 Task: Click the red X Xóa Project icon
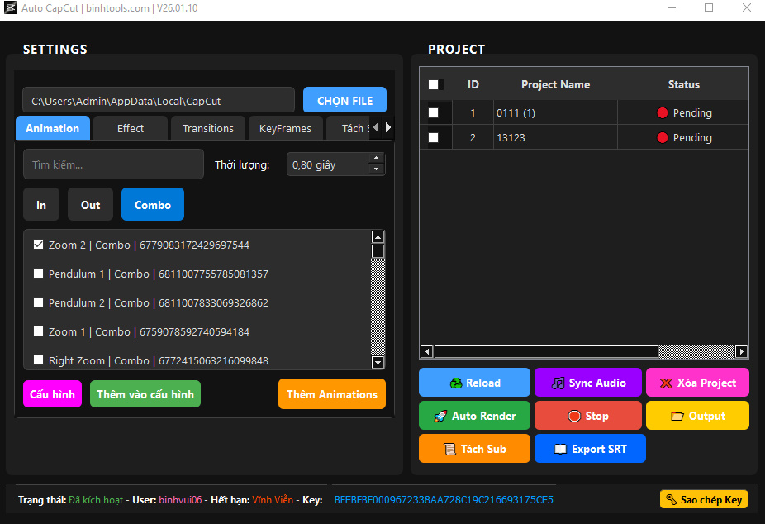[667, 383]
